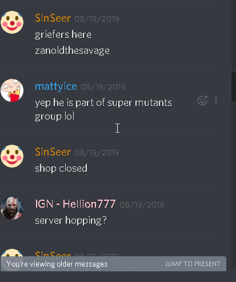Image resolution: width=236 pixels, height=282 pixels.
Task: Open mattyice's profile via blue username
Action: click(x=56, y=86)
